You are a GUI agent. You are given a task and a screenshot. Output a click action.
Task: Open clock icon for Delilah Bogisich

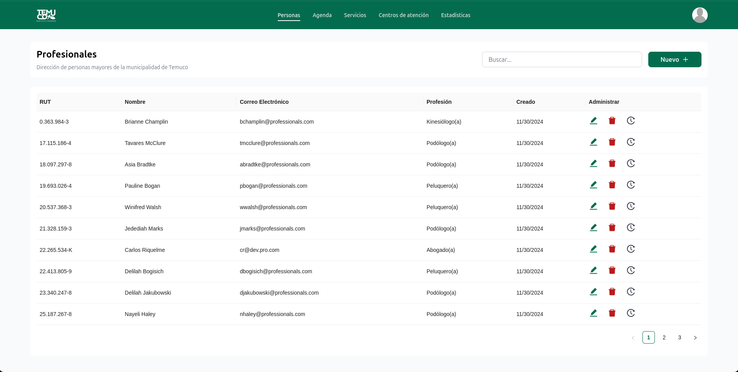[x=631, y=271]
